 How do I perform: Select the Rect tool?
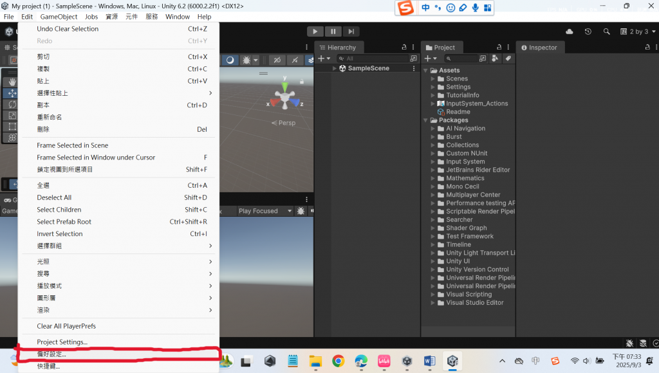coord(12,127)
